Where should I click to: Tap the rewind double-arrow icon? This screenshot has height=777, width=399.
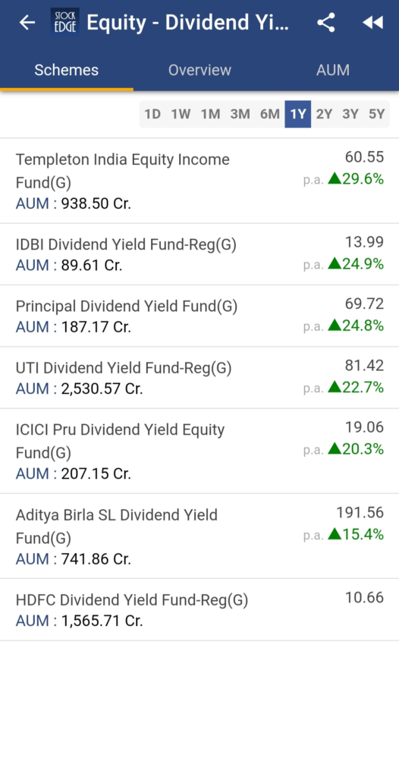[x=372, y=22]
